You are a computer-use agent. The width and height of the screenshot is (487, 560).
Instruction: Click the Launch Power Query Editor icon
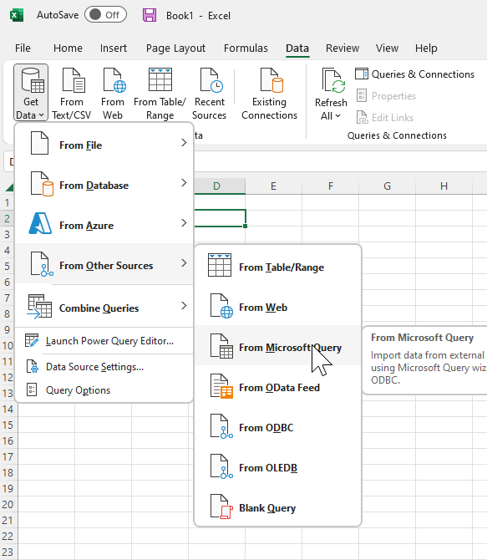coord(32,340)
